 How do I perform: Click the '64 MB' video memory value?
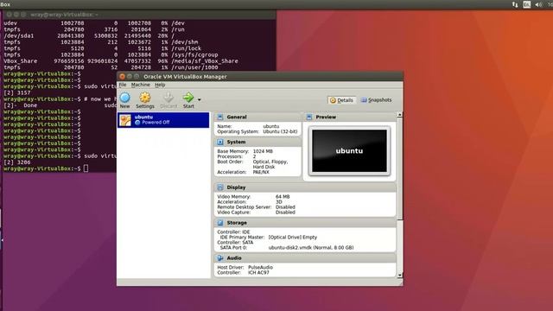click(x=283, y=197)
